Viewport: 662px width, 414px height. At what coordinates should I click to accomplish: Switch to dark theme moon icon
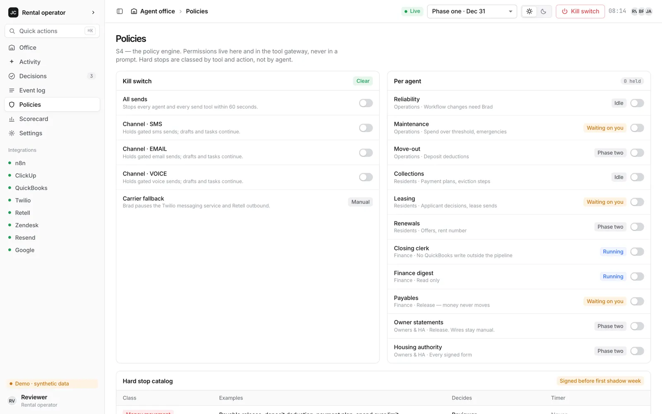pos(543,11)
